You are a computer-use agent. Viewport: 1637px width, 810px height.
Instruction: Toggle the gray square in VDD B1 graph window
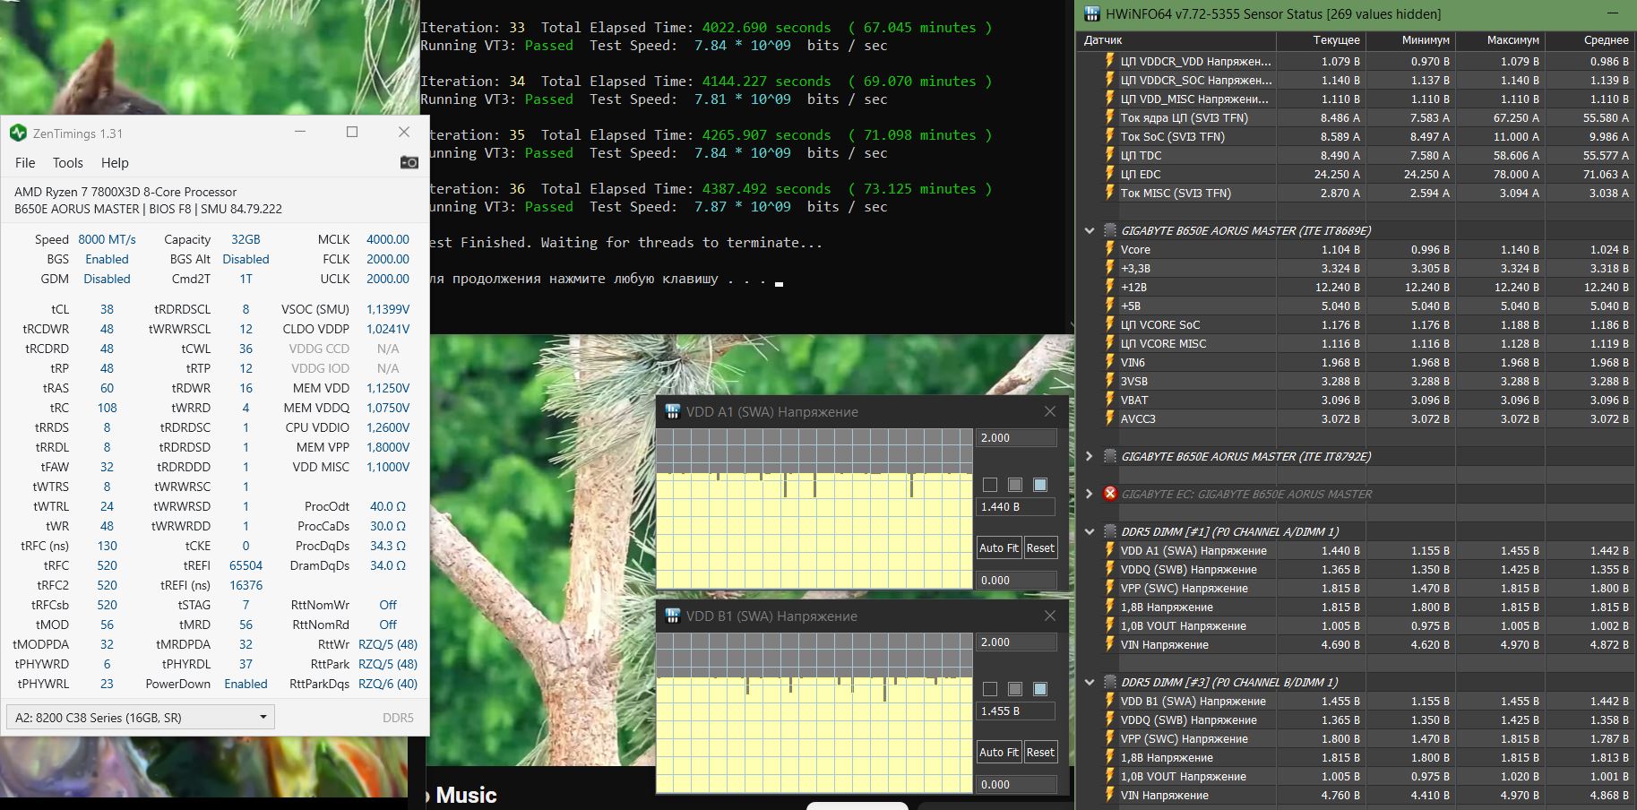1015,689
